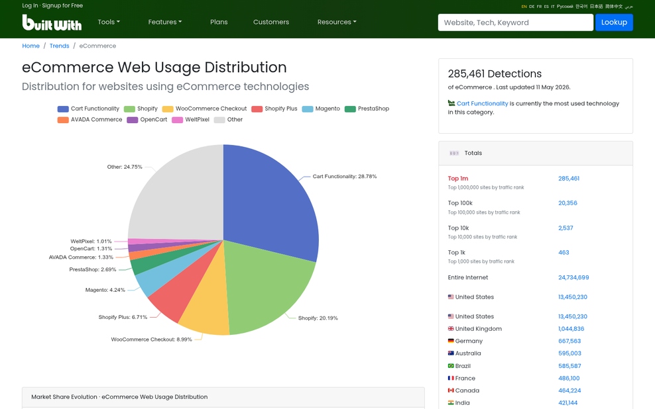Open the 2,537 Top 10k count
655x409 pixels.
coord(566,228)
